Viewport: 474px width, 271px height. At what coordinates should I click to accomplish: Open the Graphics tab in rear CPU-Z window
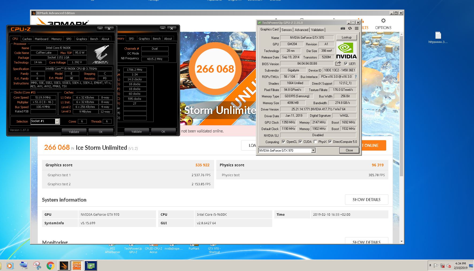tap(144, 38)
